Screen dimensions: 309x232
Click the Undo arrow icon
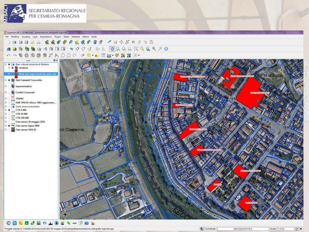pyautogui.click(x=9, y=56)
